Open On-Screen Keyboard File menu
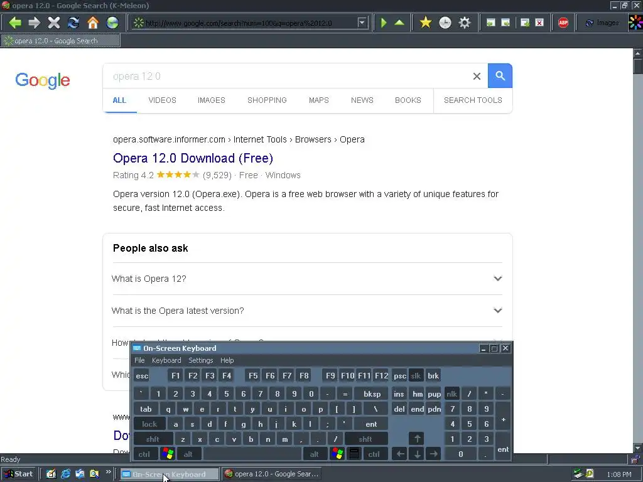Viewport: 643px width, 482px height. [139, 360]
